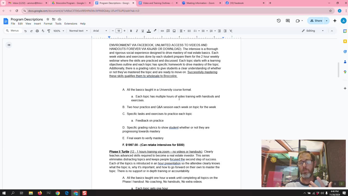Click the font size field showing 18
Image resolution: width=348 pixels, height=196 pixels.
pos(119,31)
